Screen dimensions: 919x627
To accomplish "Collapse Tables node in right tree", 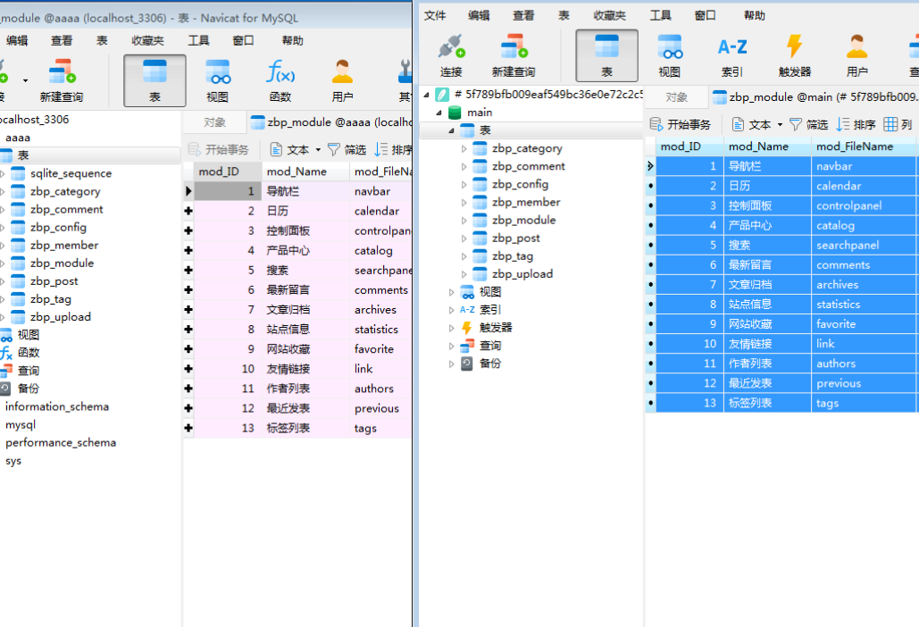I will coord(451,130).
